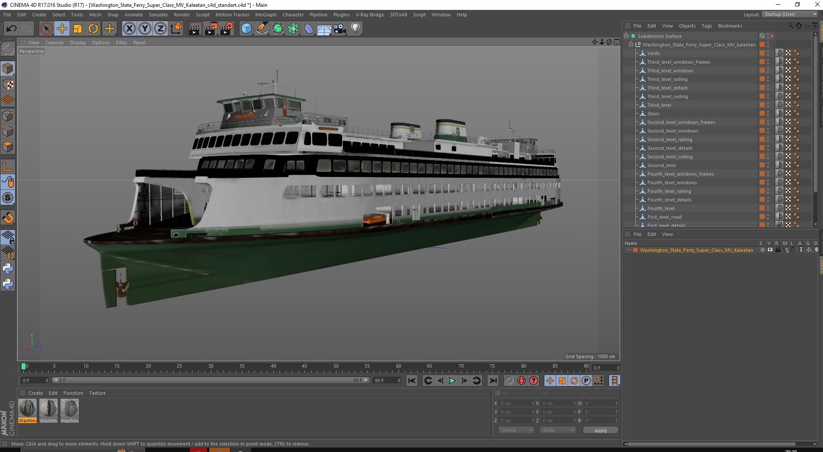Select the Vents object in tree
Image resolution: width=823 pixels, height=452 pixels.
click(653, 53)
